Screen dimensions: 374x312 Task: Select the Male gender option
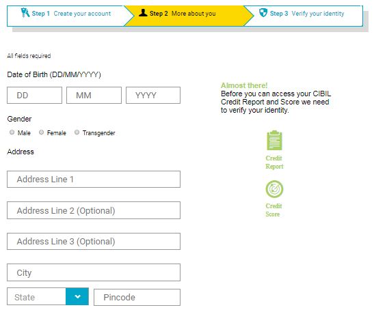12,132
